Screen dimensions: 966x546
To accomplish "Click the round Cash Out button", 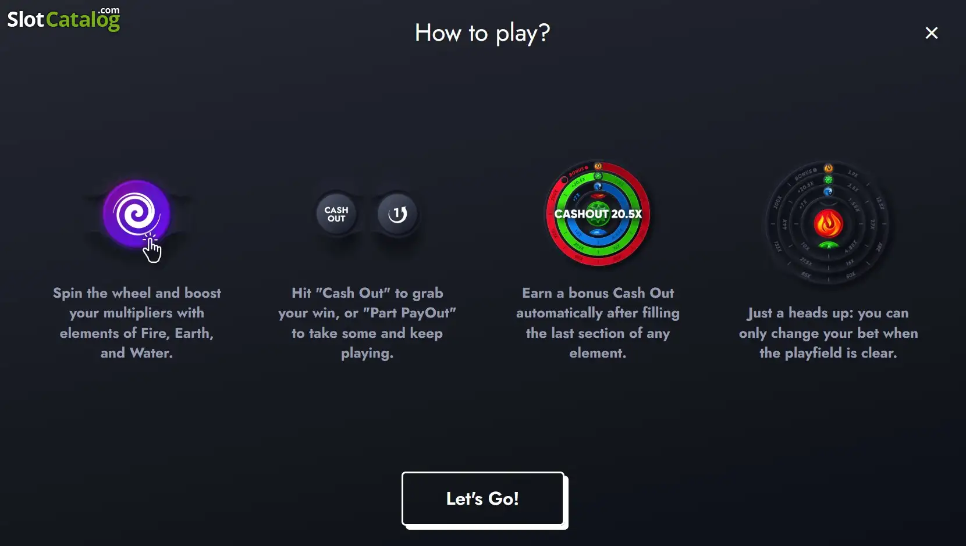I will [x=336, y=214].
